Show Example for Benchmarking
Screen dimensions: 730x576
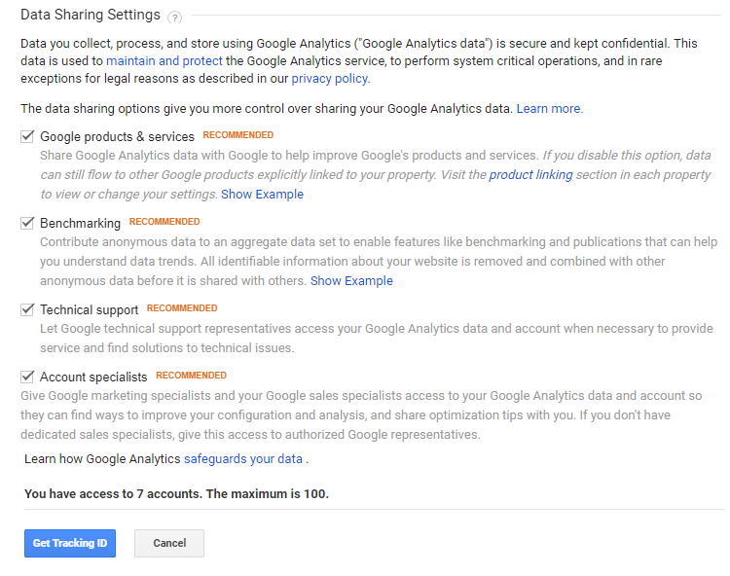pyautogui.click(x=351, y=281)
